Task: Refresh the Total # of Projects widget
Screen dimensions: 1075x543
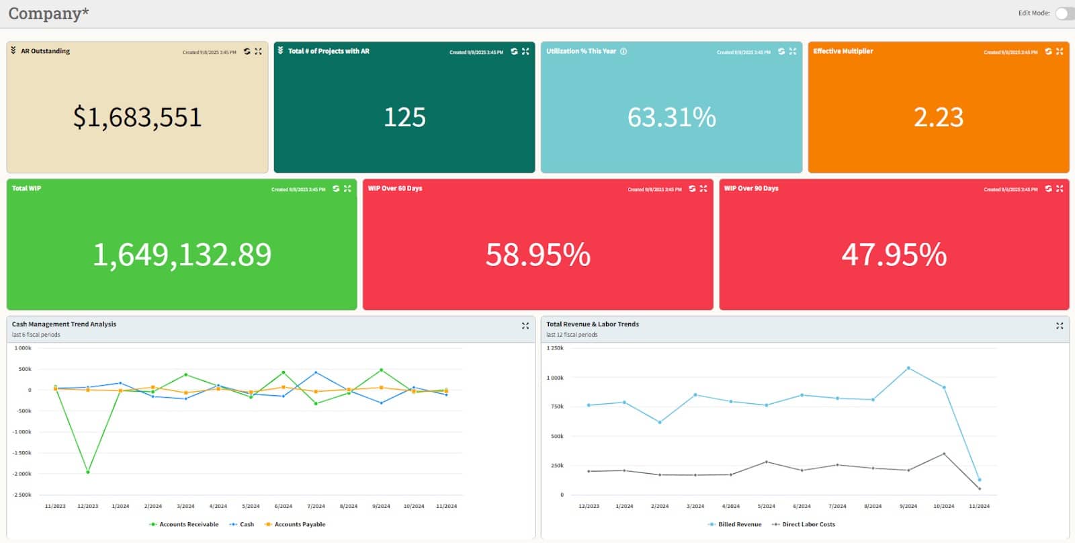Action: [514, 52]
